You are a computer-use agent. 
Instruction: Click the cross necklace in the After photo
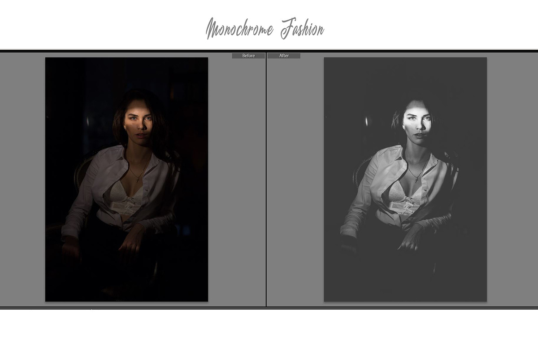point(417,178)
